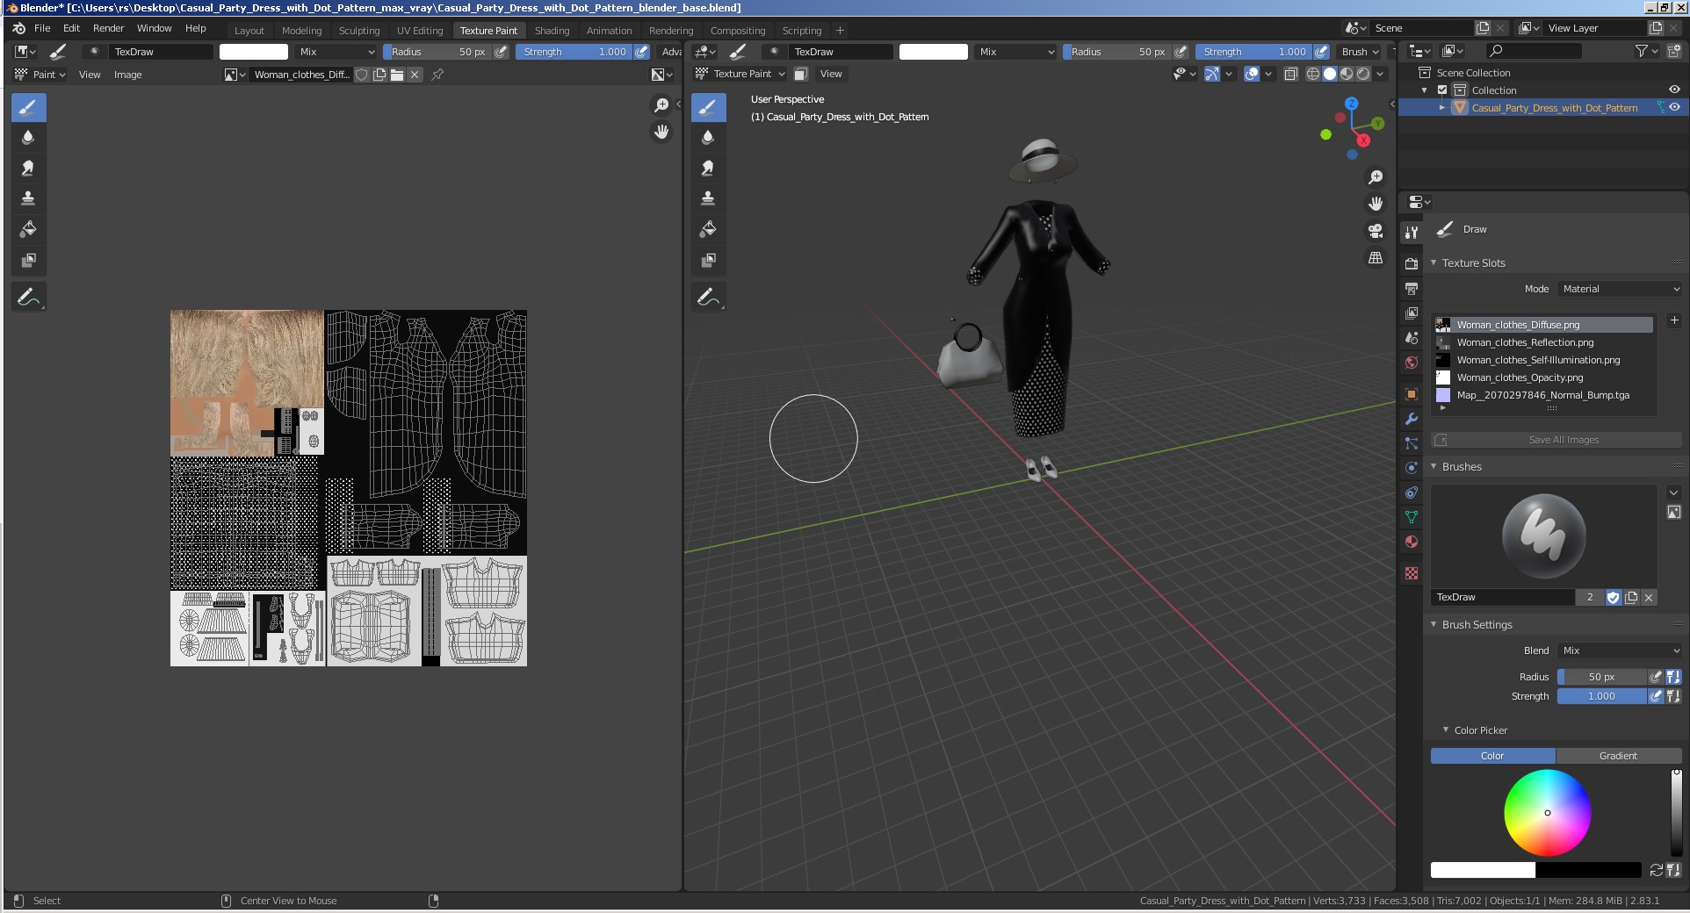
Task: Select the Mask tool in the image editor
Action: tap(28, 261)
